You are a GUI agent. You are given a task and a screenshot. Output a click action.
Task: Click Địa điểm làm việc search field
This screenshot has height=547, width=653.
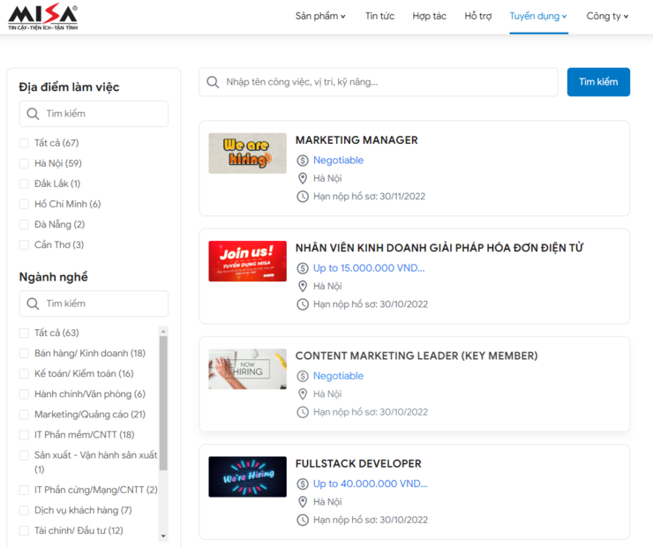pyautogui.click(x=94, y=114)
